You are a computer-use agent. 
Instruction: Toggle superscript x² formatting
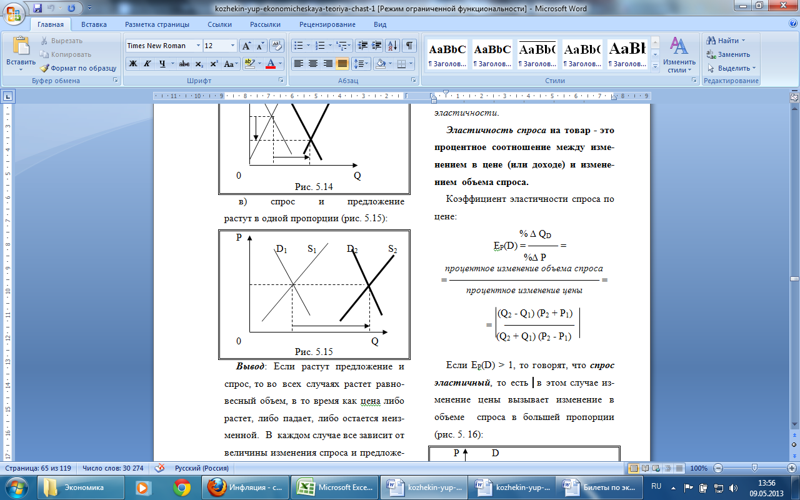214,64
